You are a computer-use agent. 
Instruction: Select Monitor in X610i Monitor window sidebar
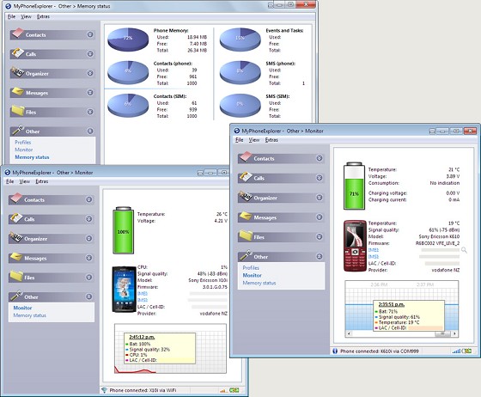click(x=253, y=276)
